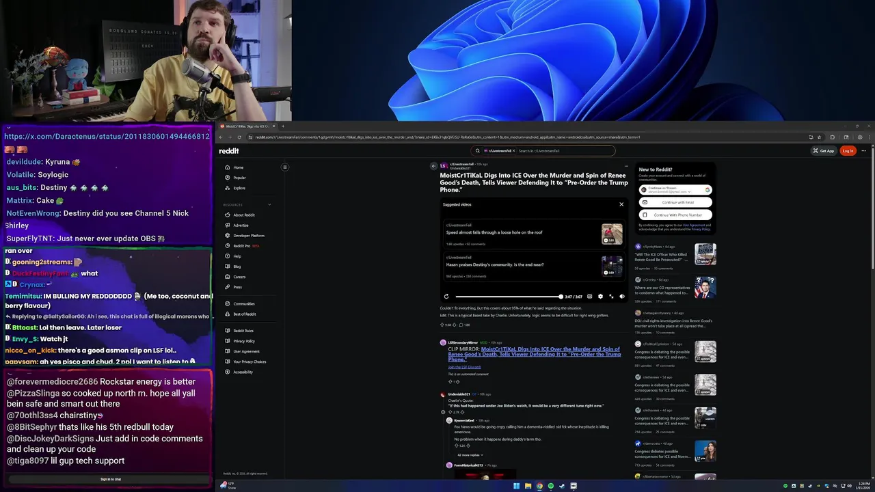Open File Explorer from taskbar
The image size is (875, 492).
tap(528, 486)
